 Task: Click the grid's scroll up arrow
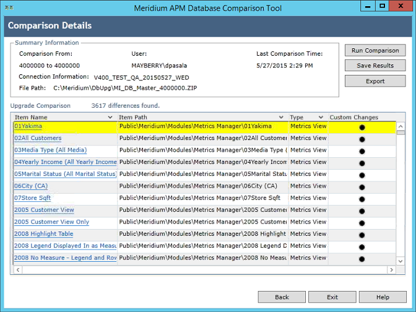coord(401,126)
